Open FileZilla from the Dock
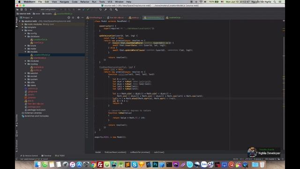The width and height of the screenshot is (300, 169). point(100,165)
